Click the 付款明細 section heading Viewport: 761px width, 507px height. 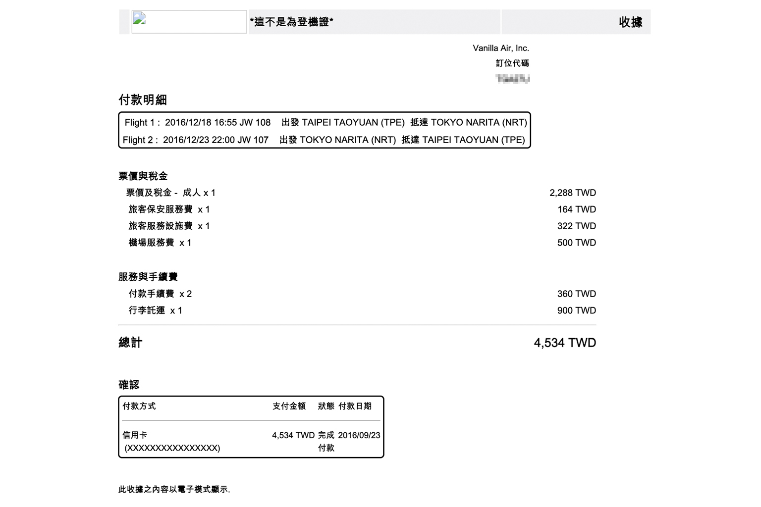point(143,100)
